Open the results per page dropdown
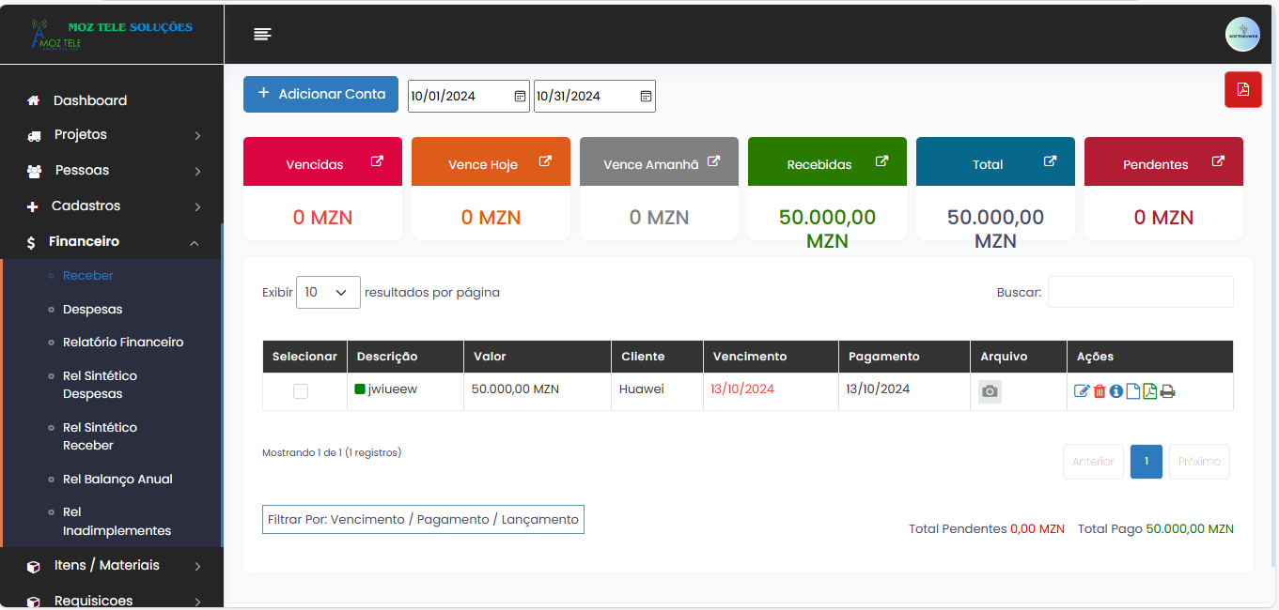Screen dimensions: 1279x610 (328, 292)
